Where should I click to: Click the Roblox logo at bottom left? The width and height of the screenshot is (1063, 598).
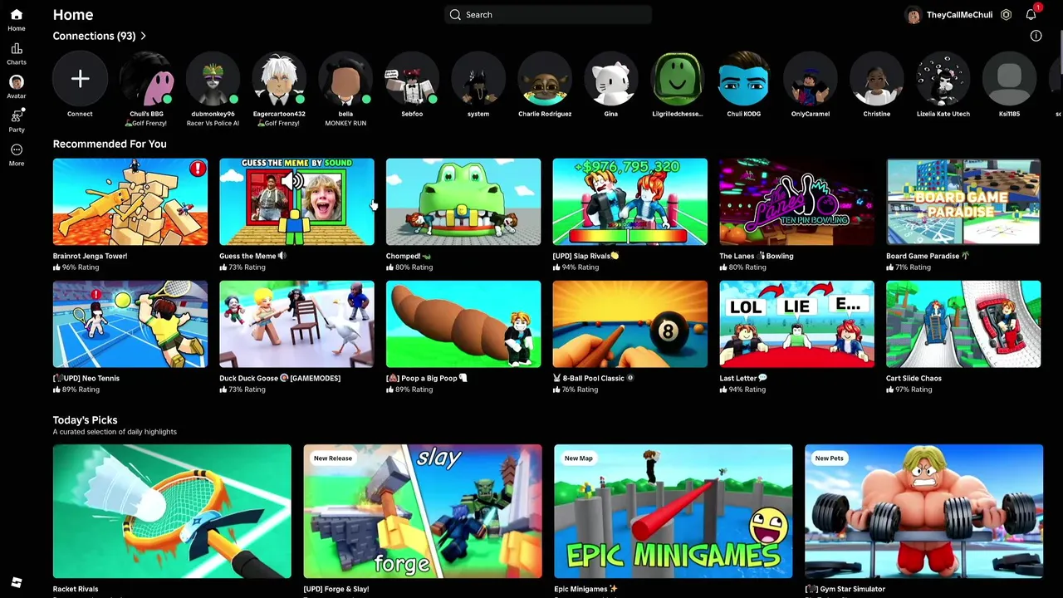pos(16,582)
